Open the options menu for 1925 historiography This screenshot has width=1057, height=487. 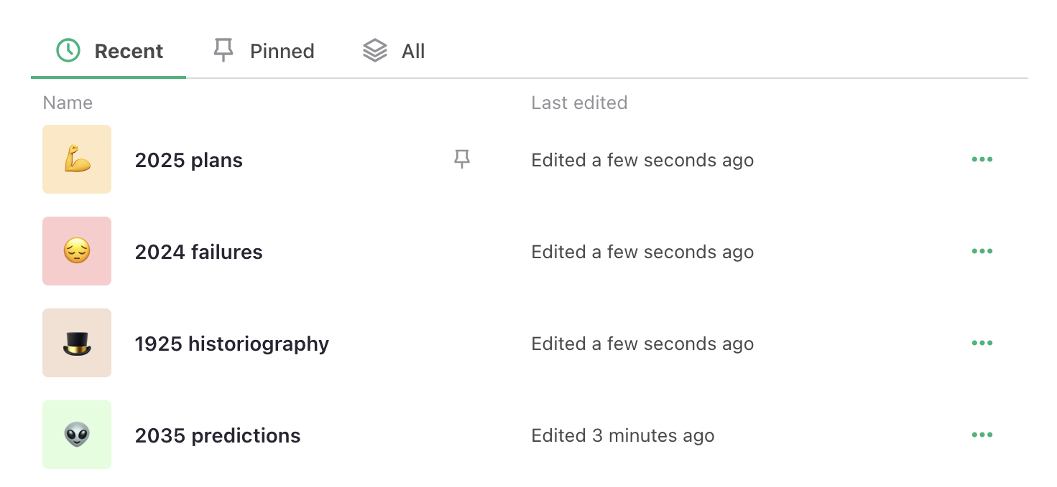click(x=982, y=343)
